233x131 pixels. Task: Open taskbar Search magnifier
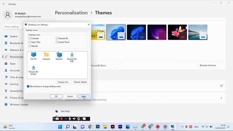tap(68, 127)
